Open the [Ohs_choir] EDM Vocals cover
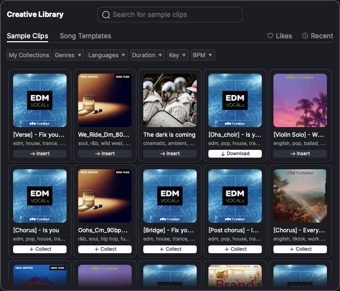The image size is (340, 291). point(235,100)
